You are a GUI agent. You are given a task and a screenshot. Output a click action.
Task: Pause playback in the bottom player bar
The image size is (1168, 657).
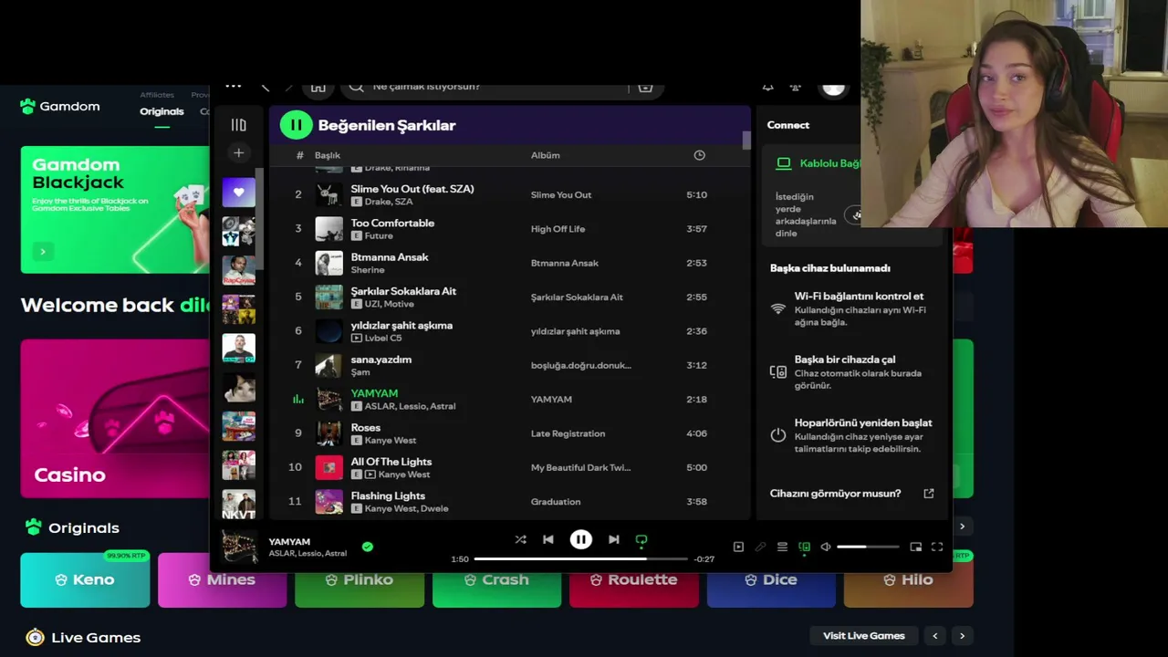[580, 539]
